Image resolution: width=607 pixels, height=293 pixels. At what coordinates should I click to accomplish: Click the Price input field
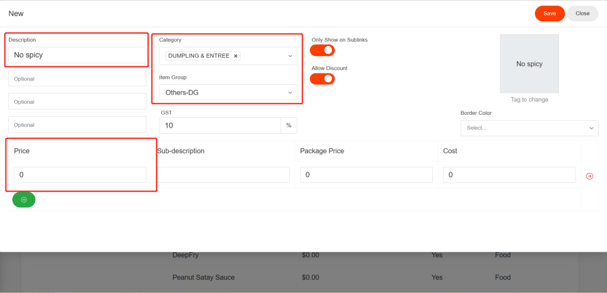click(x=79, y=175)
